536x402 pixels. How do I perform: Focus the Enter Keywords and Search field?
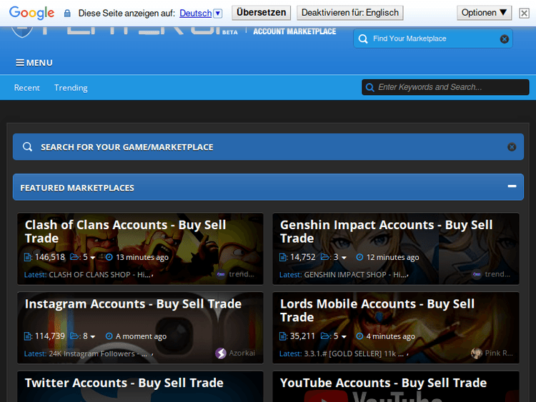tap(450, 88)
